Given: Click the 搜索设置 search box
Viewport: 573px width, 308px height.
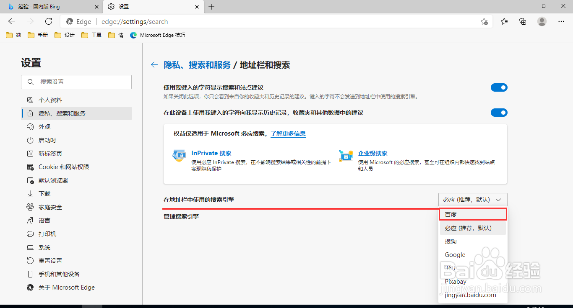Looking at the screenshot, I should click(76, 82).
